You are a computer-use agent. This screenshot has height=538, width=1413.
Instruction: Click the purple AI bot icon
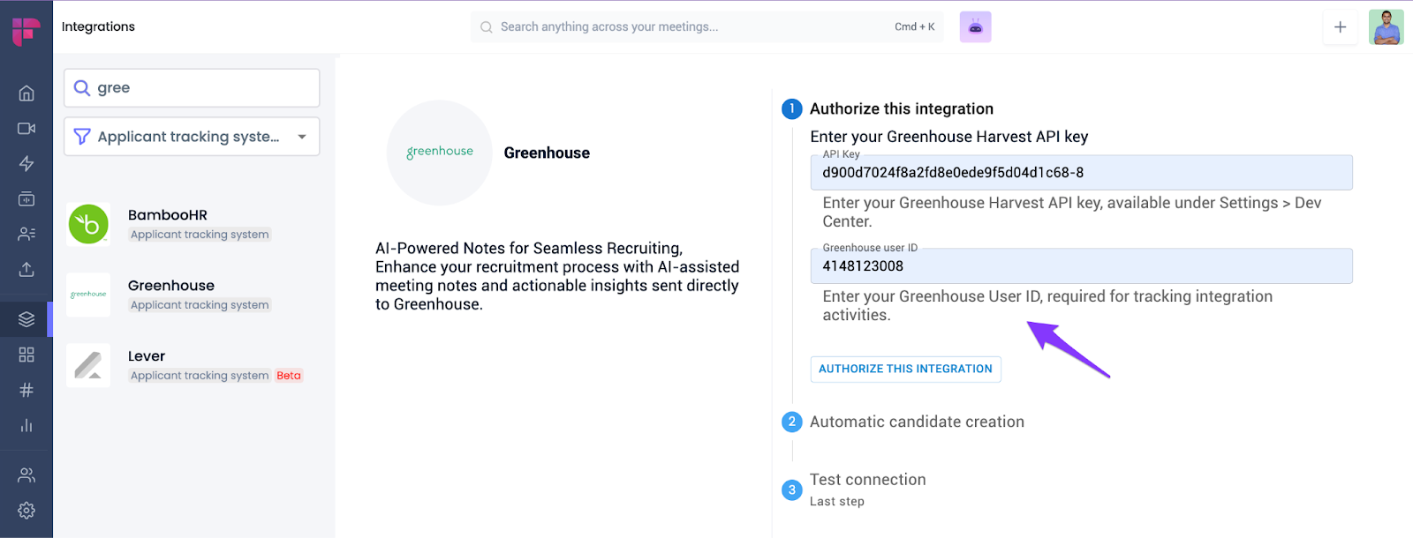pyautogui.click(x=975, y=27)
